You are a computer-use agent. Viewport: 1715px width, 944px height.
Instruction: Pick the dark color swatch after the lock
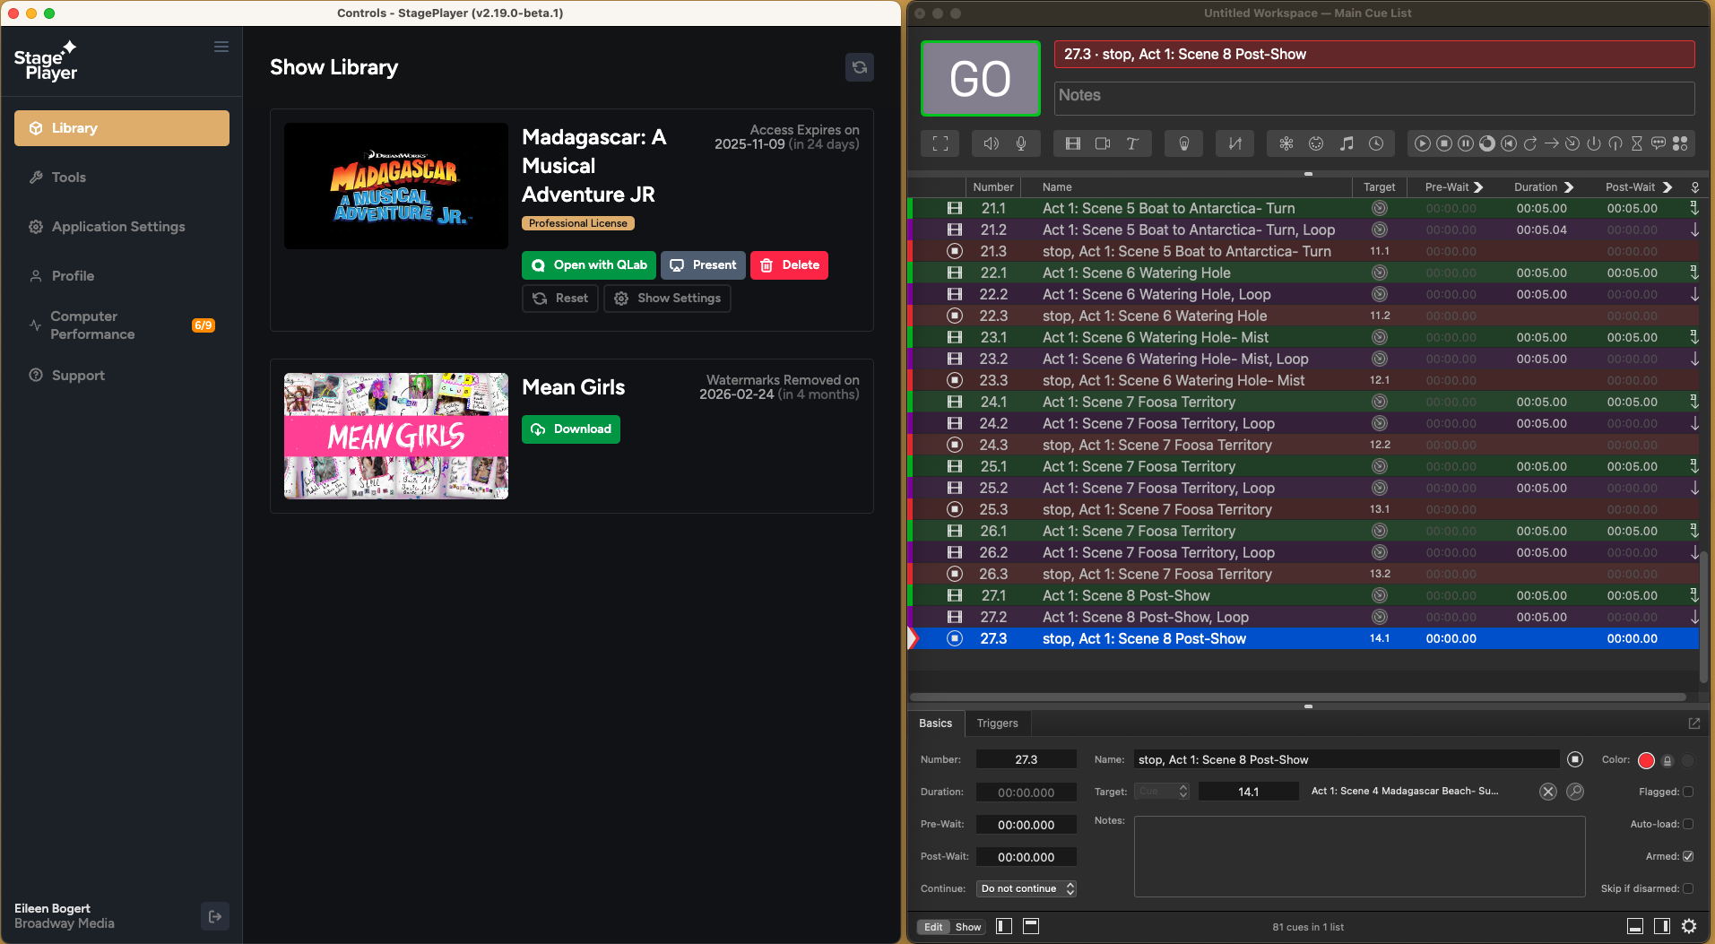[1688, 760]
